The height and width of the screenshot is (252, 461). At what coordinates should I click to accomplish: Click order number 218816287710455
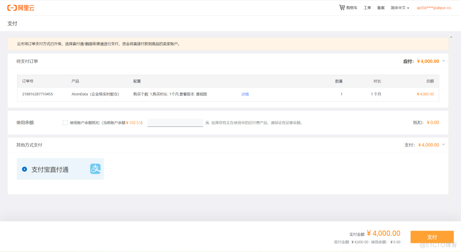[x=38, y=94]
